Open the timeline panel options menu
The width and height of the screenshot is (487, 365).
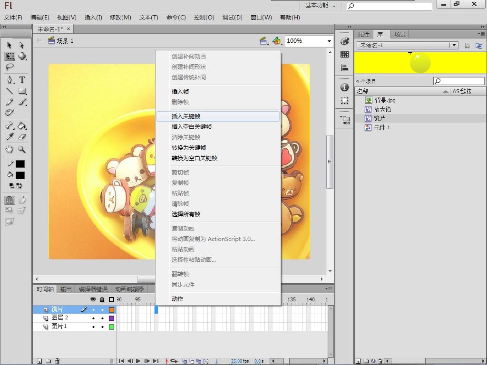coord(329,288)
